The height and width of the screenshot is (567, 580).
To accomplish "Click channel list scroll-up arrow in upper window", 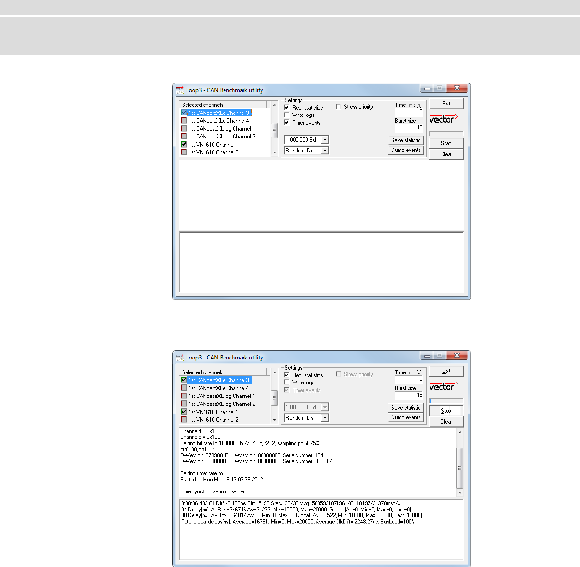I will pyautogui.click(x=275, y=105).
